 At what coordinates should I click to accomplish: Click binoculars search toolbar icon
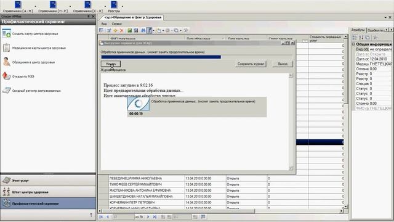pyautogui.click(x=143, y=30)
